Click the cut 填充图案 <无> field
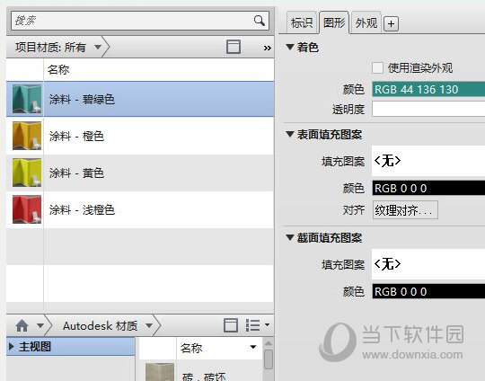Screen dimensions: 485x381 [x=428, y=264]
